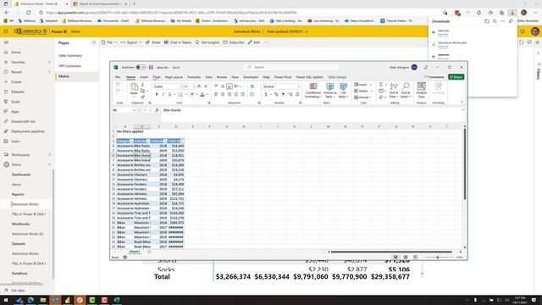This screenshot has width=542, height=305.
Task: Click Edit in Power BI toolbar
Action: point(254,42)
